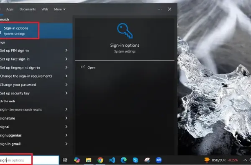Expand Set up PIN sign-in chevron
This screenshot has width=251, height=165.
tap(66, 51)
